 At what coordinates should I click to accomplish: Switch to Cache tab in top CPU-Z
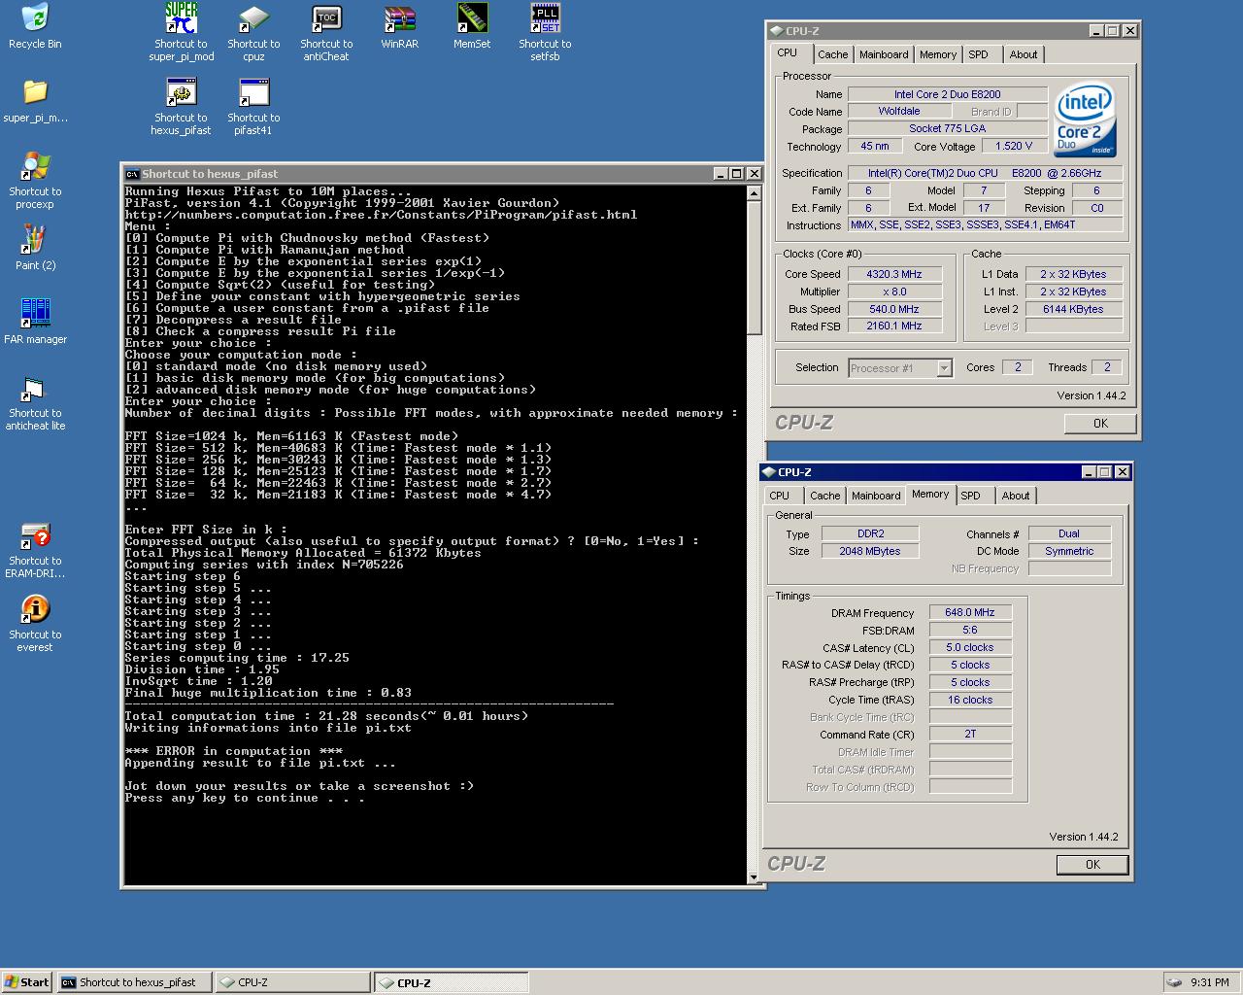(832, 54)
